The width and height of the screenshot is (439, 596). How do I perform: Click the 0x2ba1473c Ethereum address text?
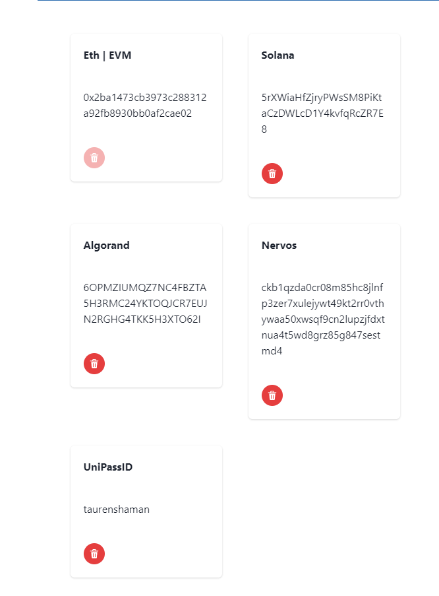(145, 98)
